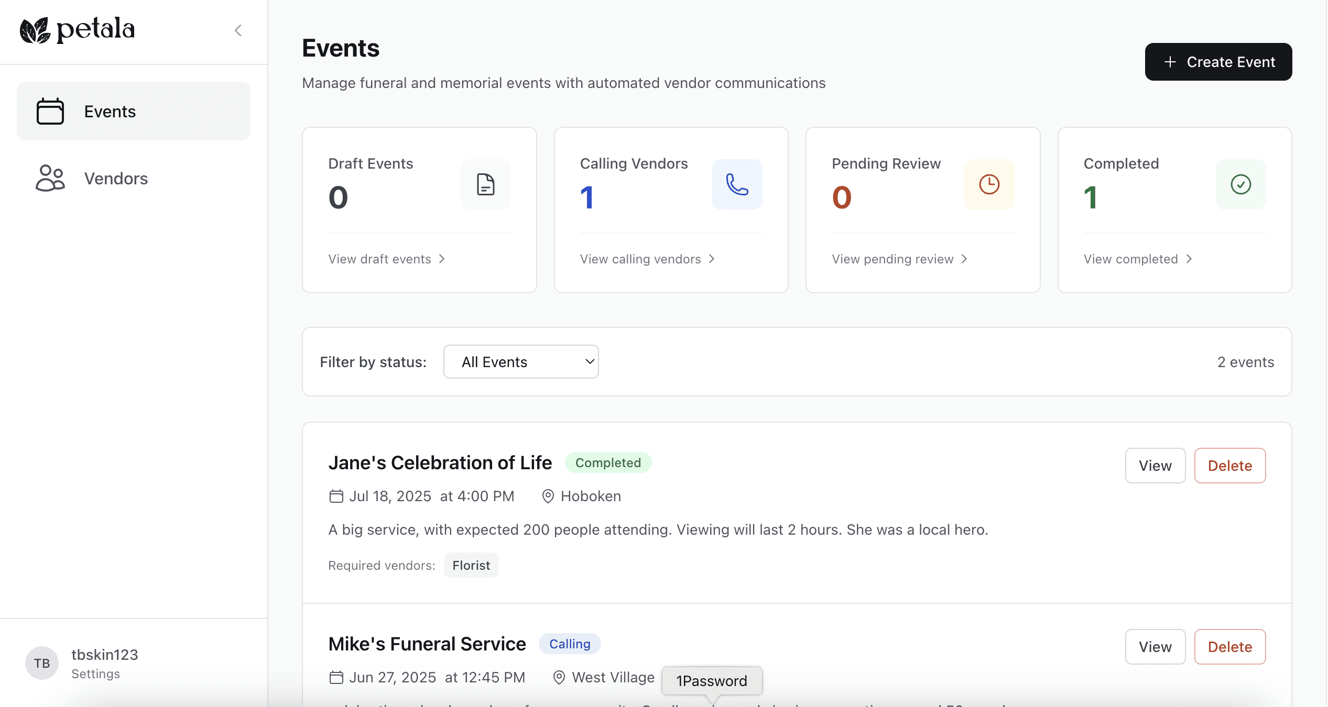Screen dimensions: 1328x707
Task: View Mike's Funeral Service event
Action: (x=1155, y=647)
